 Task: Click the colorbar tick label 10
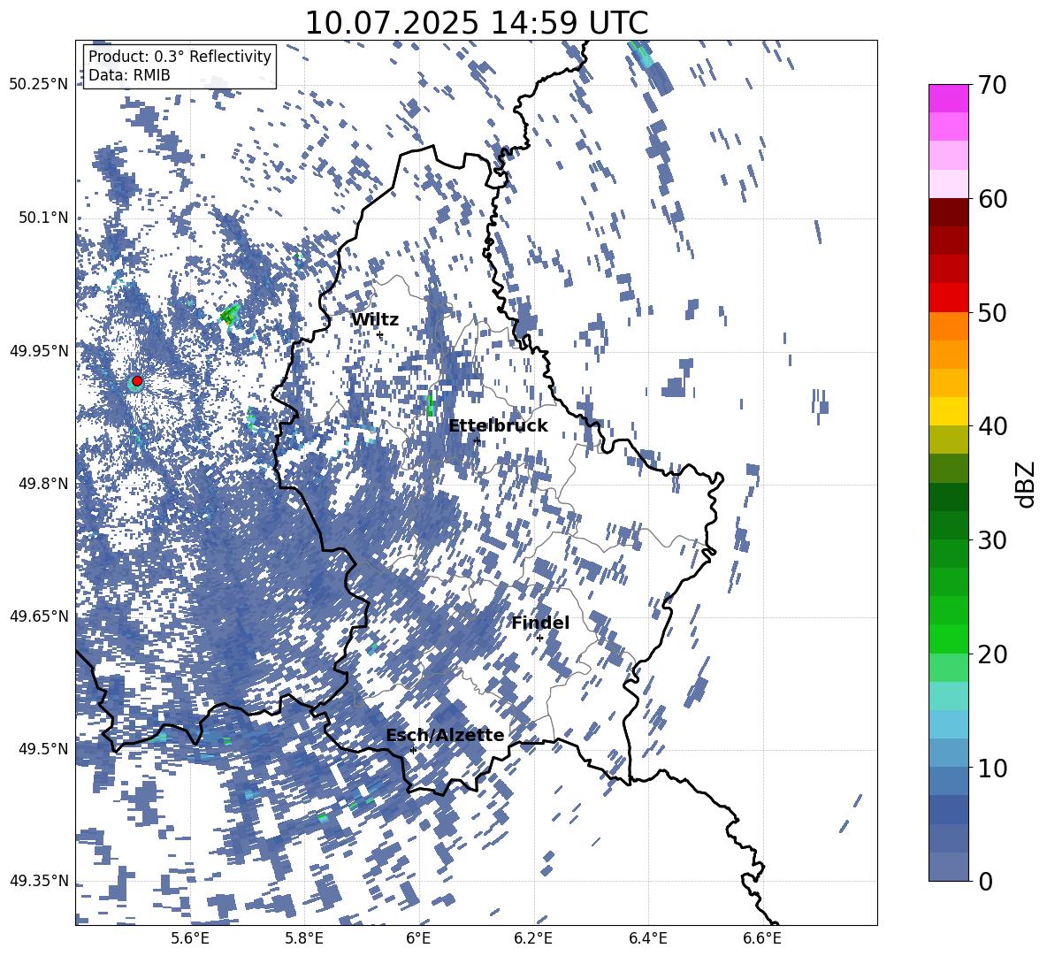coord(993,768)
